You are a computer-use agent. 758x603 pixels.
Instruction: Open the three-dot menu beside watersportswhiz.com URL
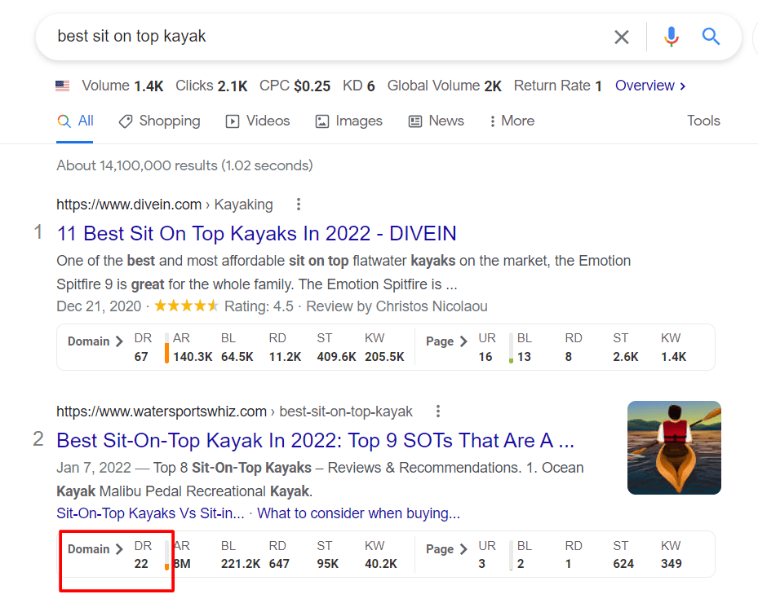coord(438,412)
